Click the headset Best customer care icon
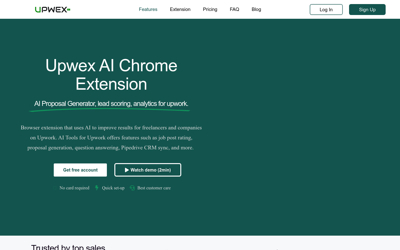 (x=132, y=188)
